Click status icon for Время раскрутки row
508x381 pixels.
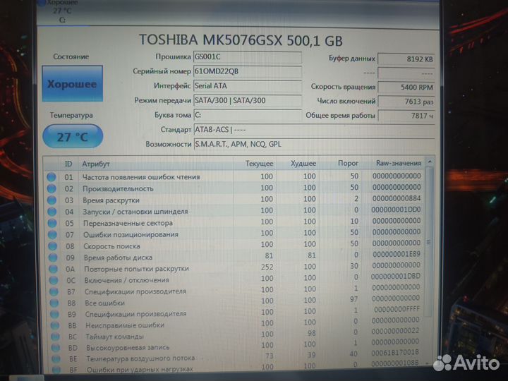[52, 200]
